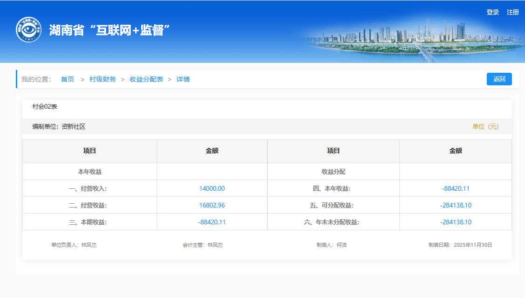Click the 本期收益 amount -88420.11

coord(212,222)
